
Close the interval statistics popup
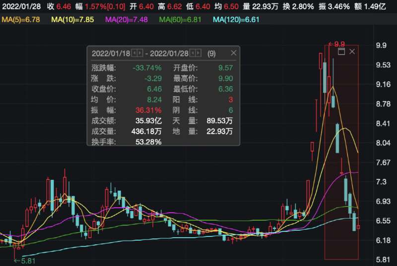[233, 53]
